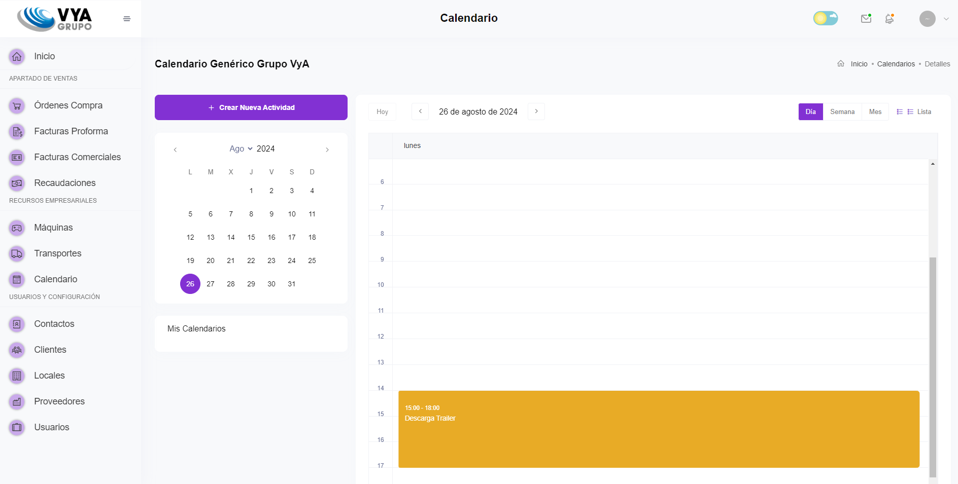Image resolution: width=958 pixels, height=484 pixels.
Task: Select the Máquinas gamepad icon
Action: (17, 227)
